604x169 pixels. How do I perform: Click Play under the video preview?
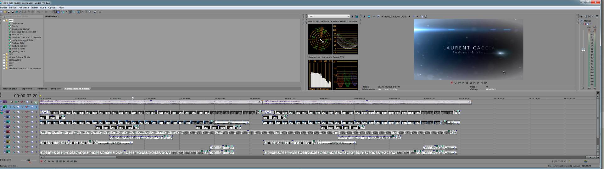tap(463, 83)
